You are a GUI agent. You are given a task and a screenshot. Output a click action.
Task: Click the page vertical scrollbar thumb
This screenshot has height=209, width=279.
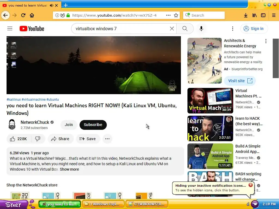pyautogui.click(x=276, y=58)
